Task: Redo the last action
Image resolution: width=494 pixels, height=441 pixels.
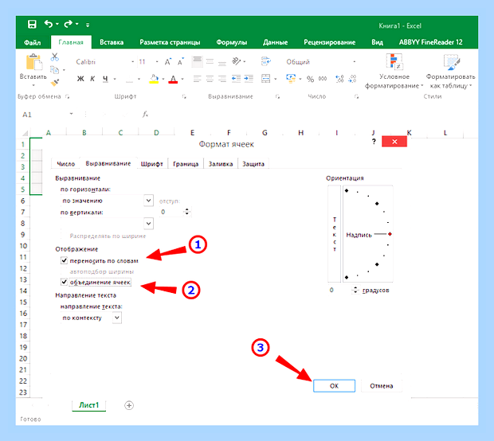Action: pyautogui.click(x=68, y=24)
